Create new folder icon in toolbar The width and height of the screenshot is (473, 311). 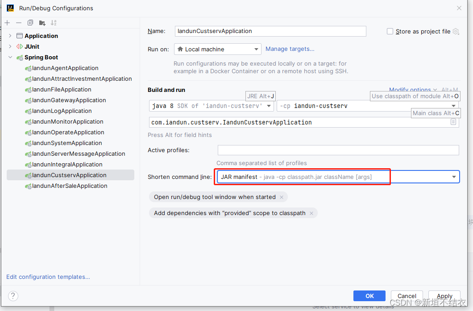42,23
